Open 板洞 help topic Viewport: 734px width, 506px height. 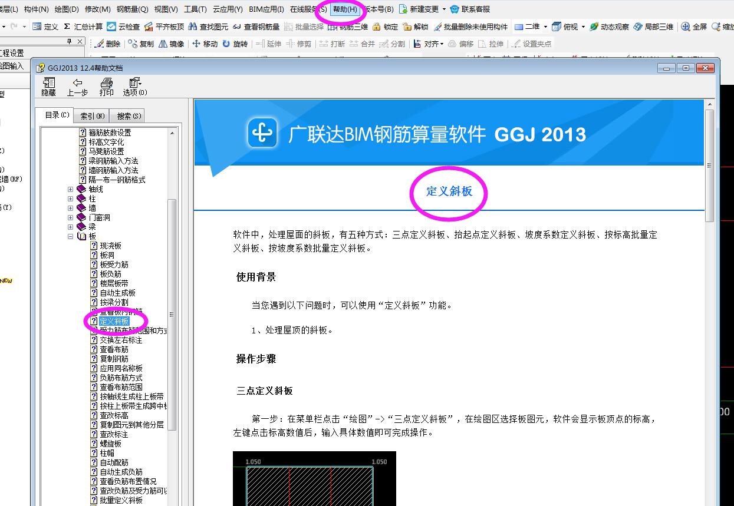tap(107, 255)
